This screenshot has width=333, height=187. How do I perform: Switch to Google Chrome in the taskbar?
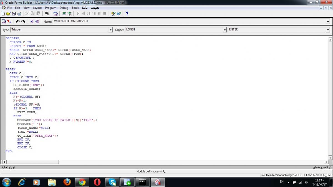[82, 182]
